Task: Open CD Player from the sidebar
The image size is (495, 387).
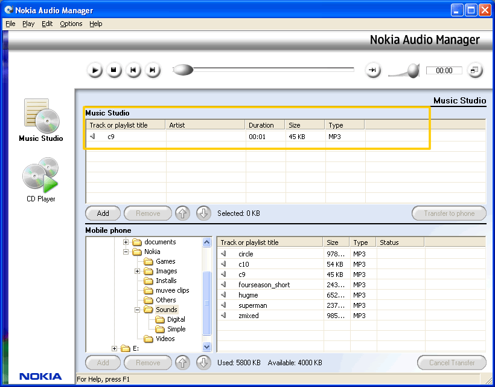Action: [40, 180]
